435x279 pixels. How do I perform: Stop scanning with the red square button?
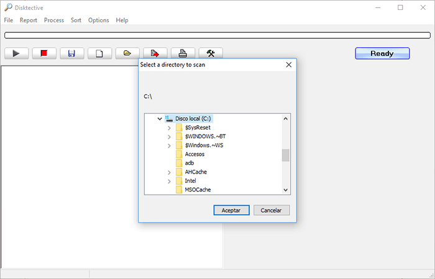click(x=44, y=53)
